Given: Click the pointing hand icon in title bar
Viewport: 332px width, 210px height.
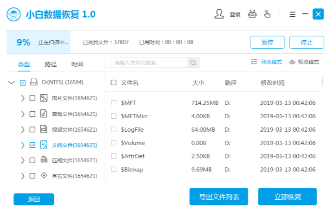Looking at the screenshot, I should point(268,14).
